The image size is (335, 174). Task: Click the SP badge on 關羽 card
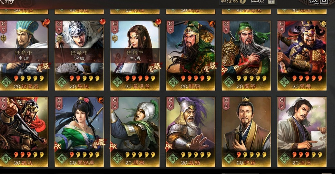pyautogui.click(x=225, y=70)
